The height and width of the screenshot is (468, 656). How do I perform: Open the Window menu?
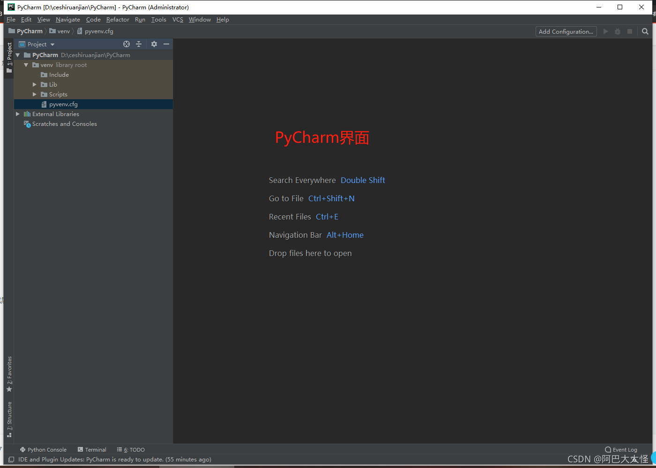point(200,20)
